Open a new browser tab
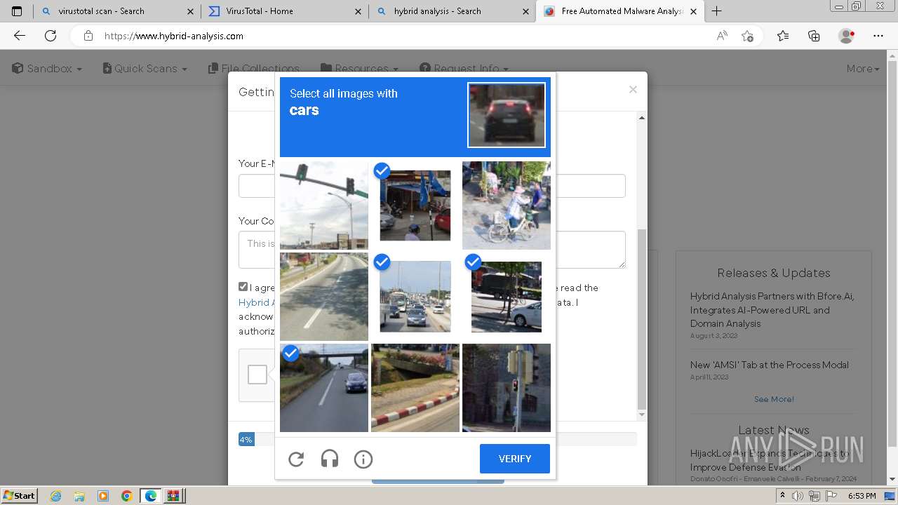Screen dimensions: 898x505 click(716, 11)
